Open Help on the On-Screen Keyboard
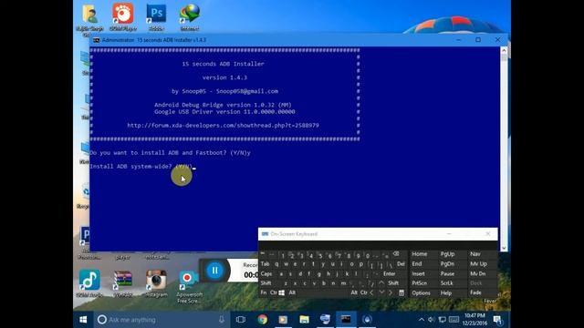Viewport: 584px width, 328px height. (x=446, y=293)
